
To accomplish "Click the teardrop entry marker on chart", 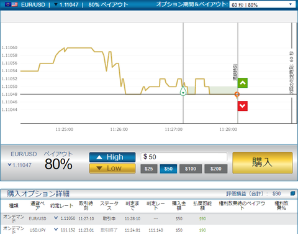I will point(183,91).
